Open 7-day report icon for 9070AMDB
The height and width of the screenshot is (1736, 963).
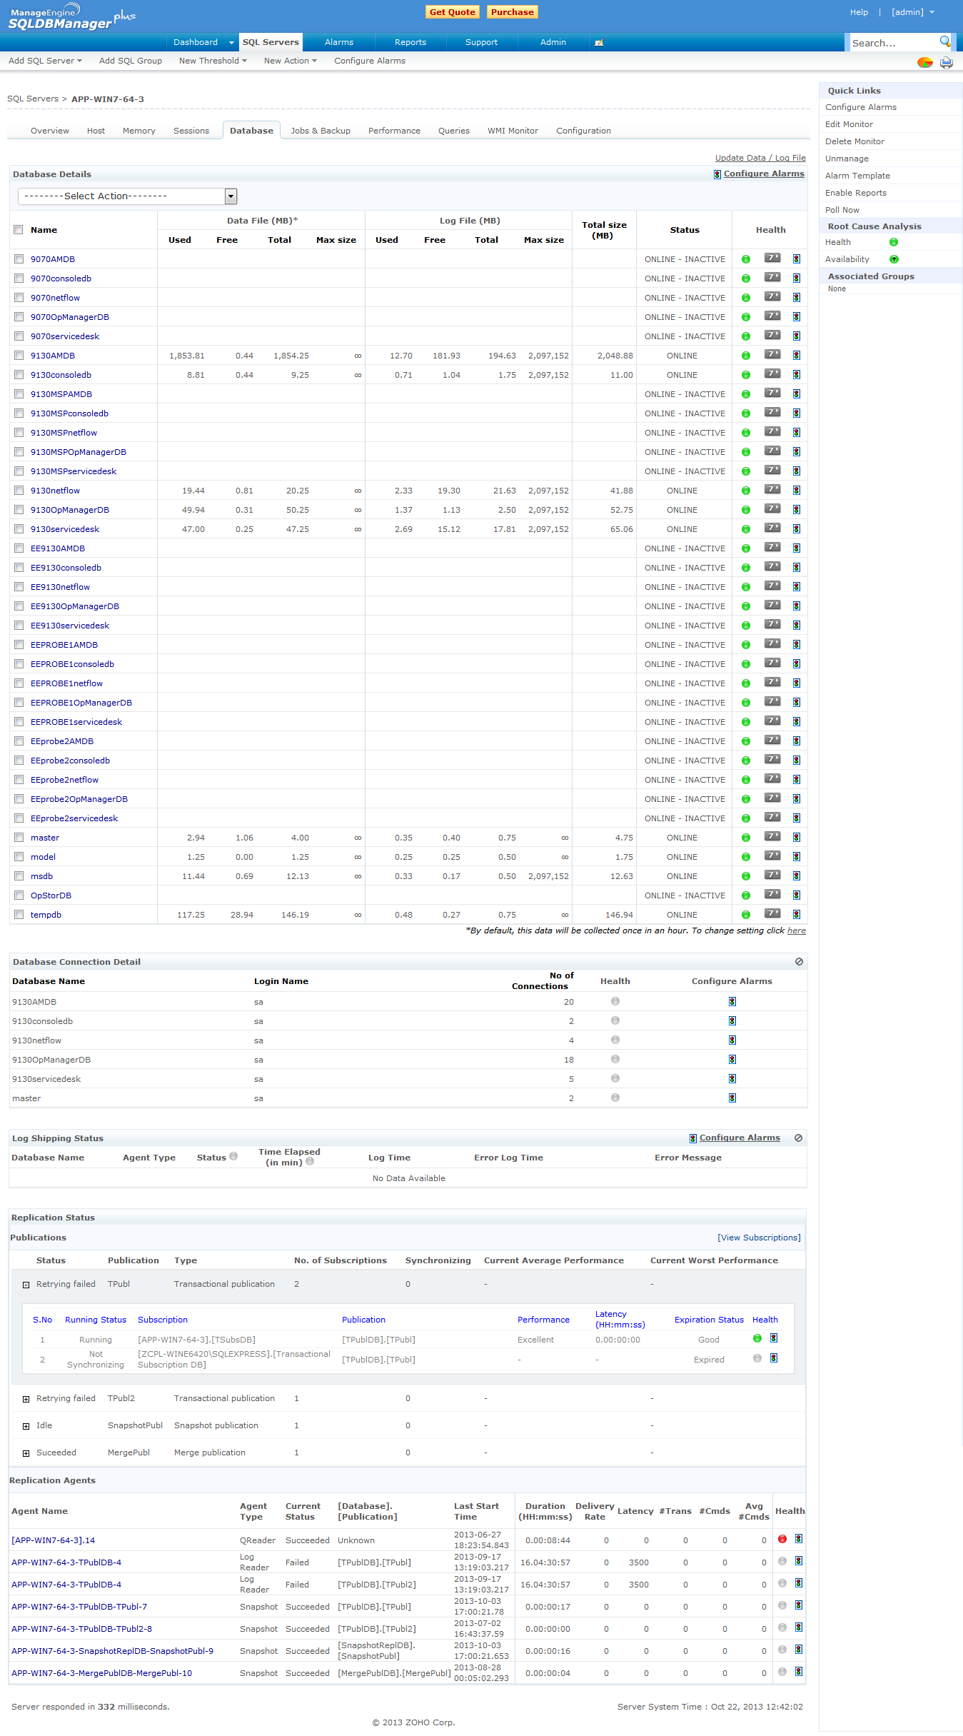pyautogui.click(x=772, y=259)
